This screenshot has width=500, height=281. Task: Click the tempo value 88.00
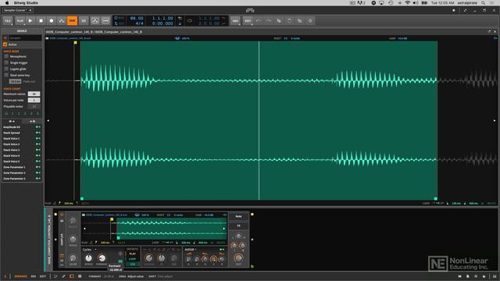[x=137, y=18]
